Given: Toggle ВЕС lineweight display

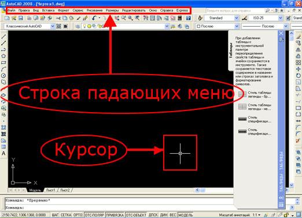Looking at the screenshot, I should click(x=172, y=215).
